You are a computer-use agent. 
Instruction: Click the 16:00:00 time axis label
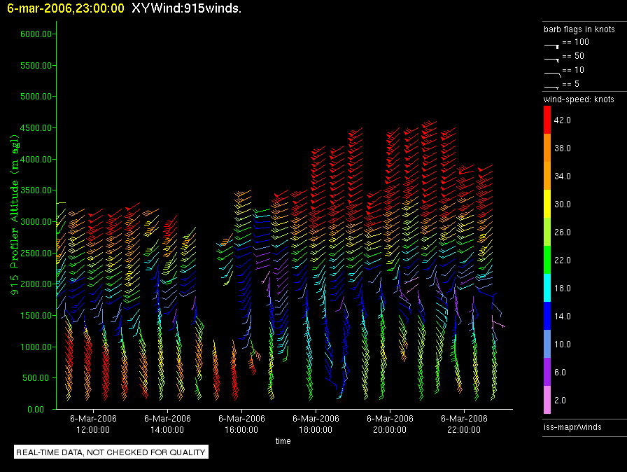click(241, 424)
